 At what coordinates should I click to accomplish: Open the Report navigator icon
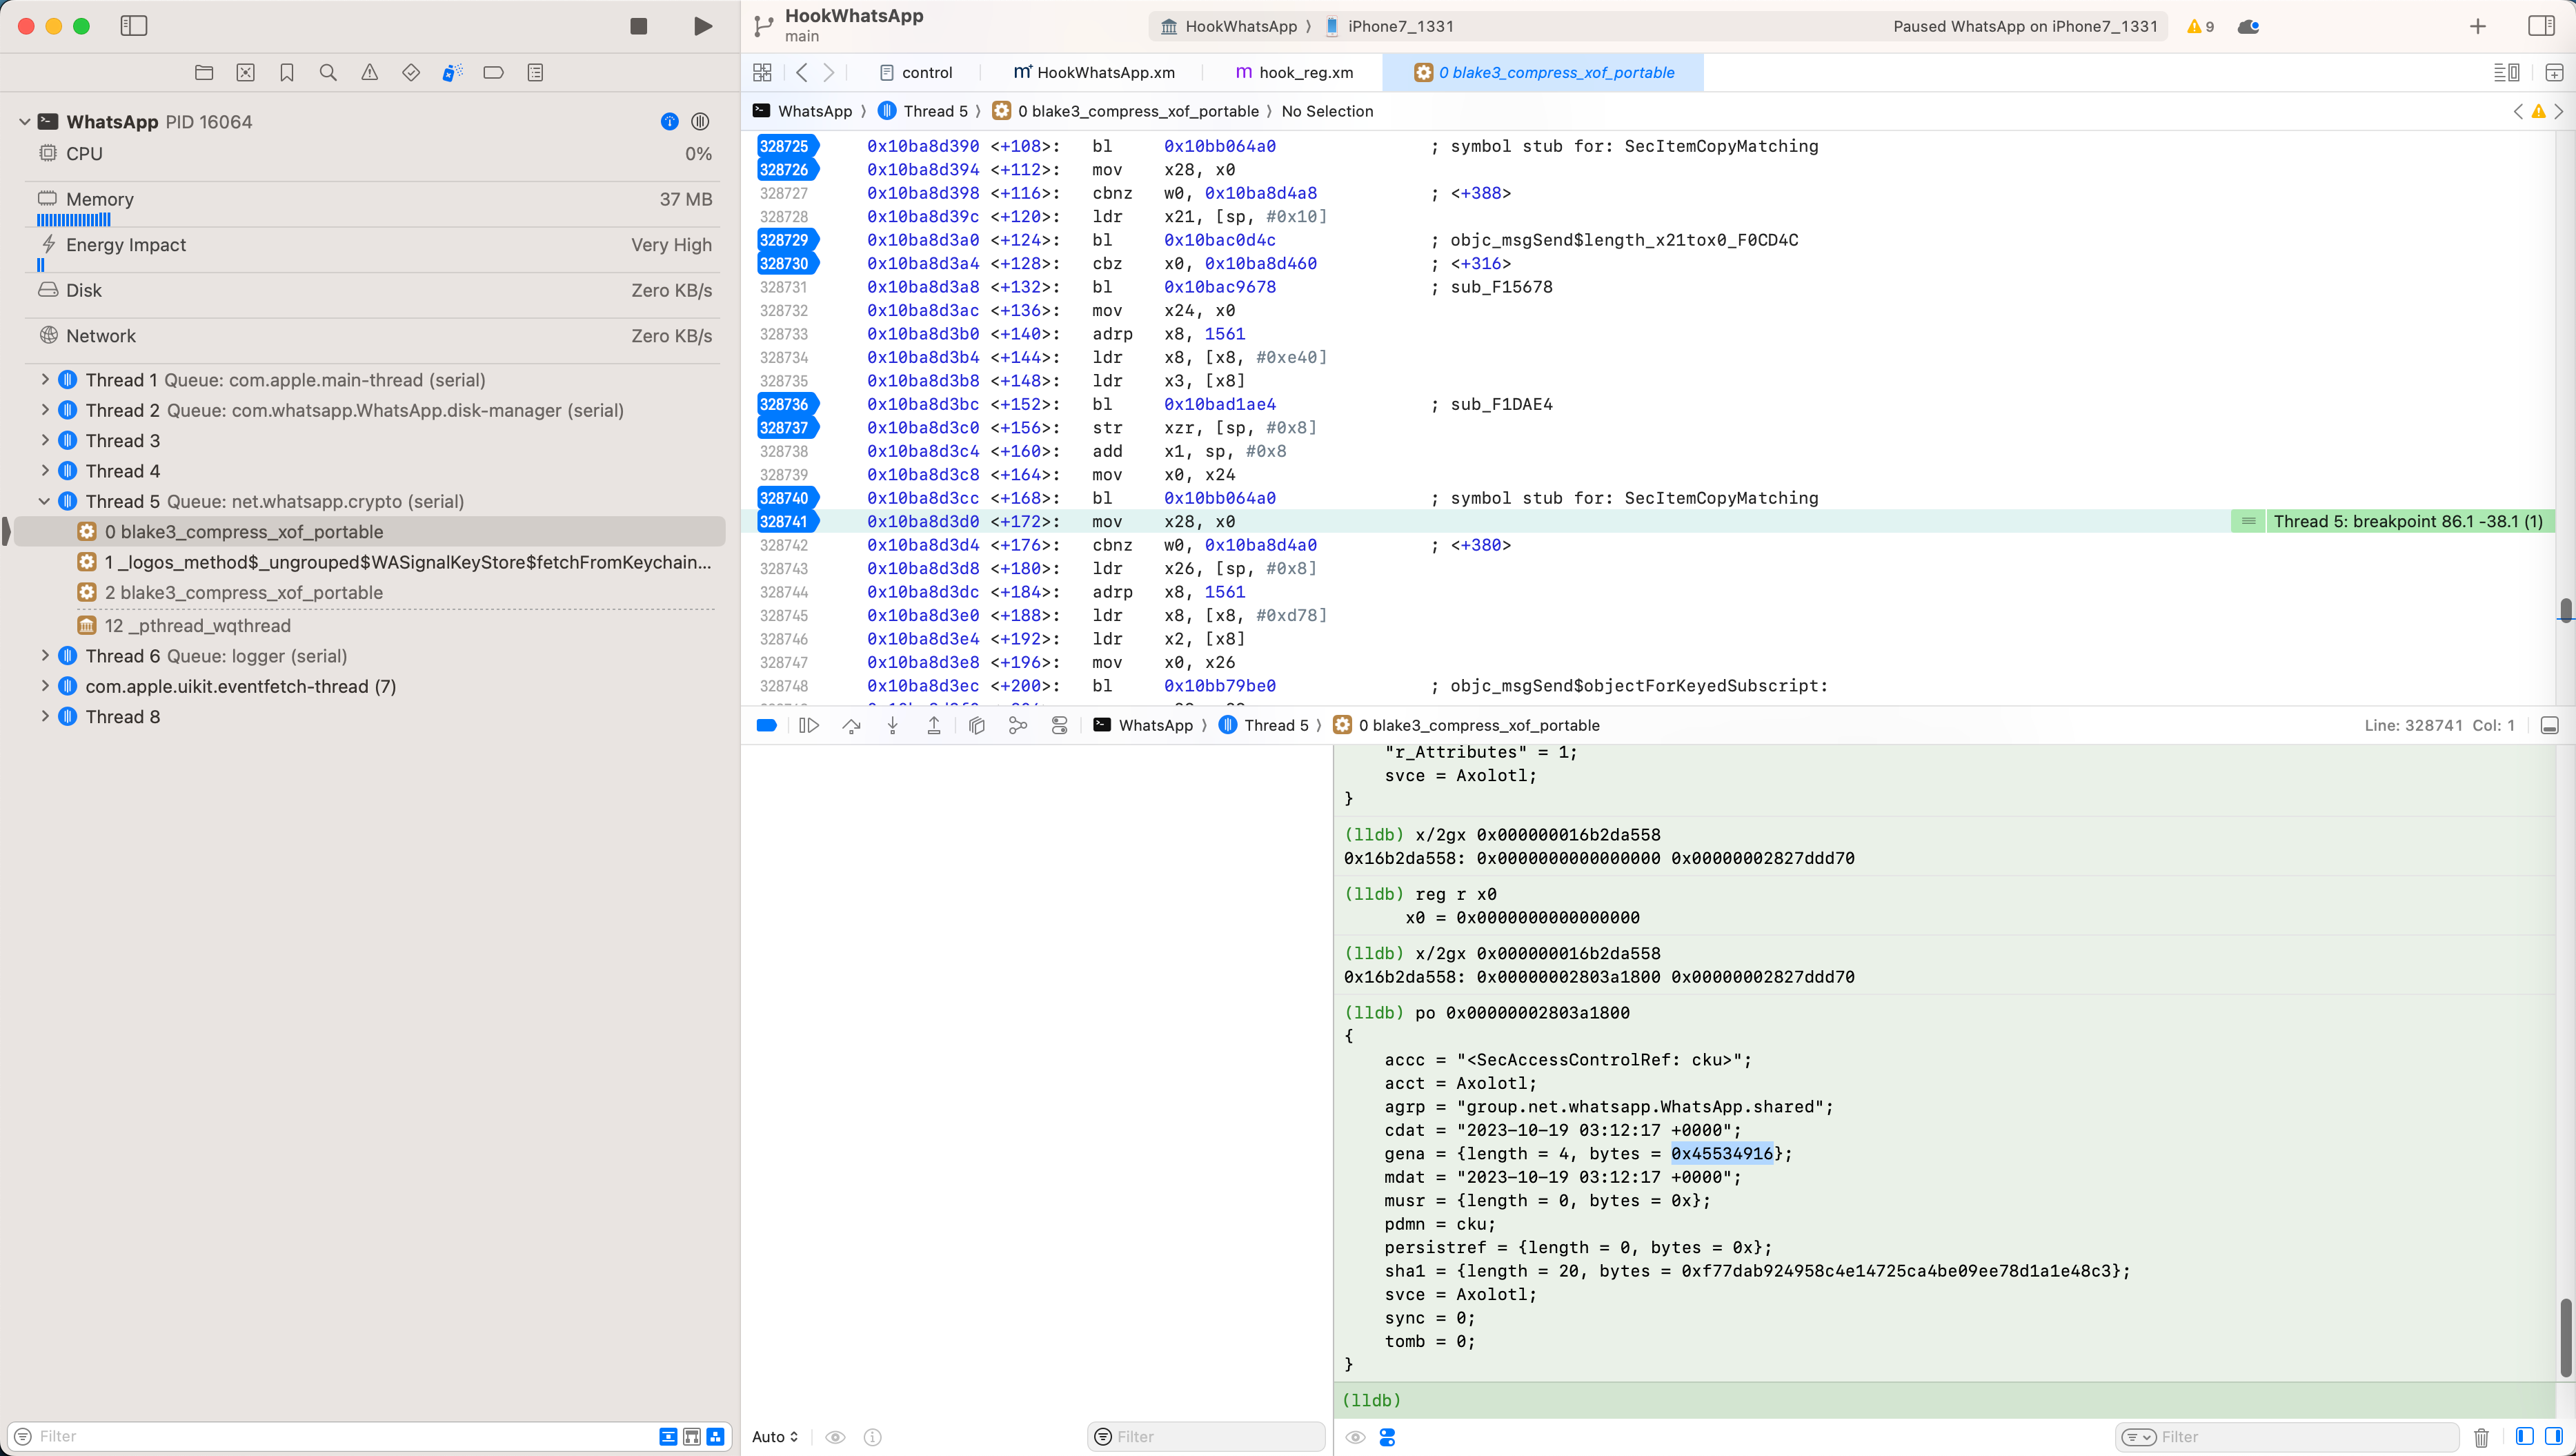(x=535, y=72)
